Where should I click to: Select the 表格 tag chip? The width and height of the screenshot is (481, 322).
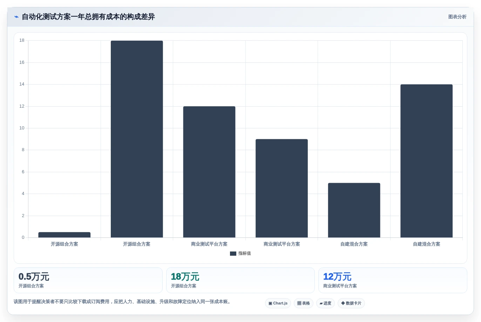(304, 303)
